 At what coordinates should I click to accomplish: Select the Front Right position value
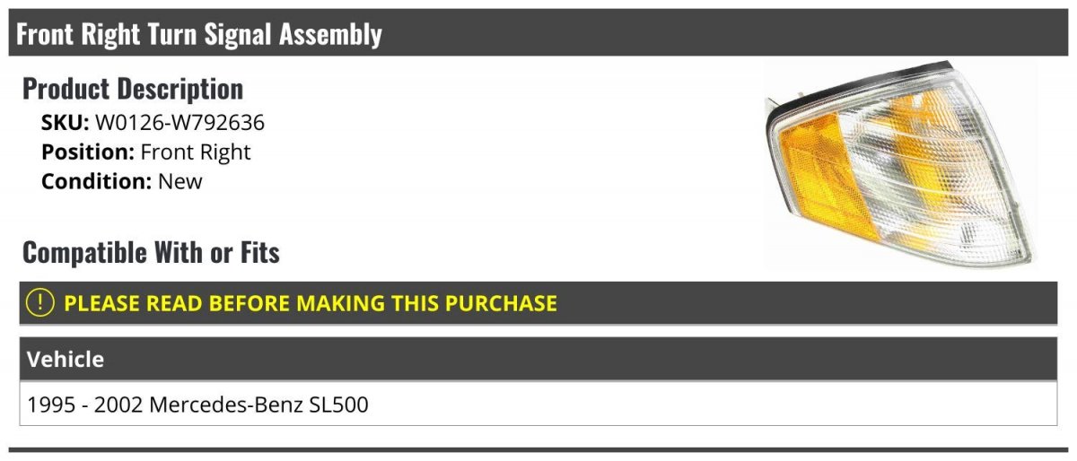[x=196, y=152]
